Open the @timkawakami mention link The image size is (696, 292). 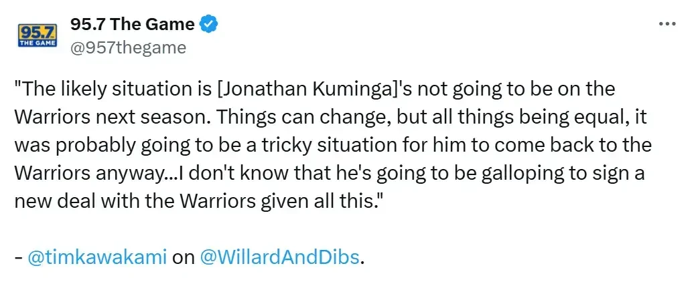tap(97, 257)
